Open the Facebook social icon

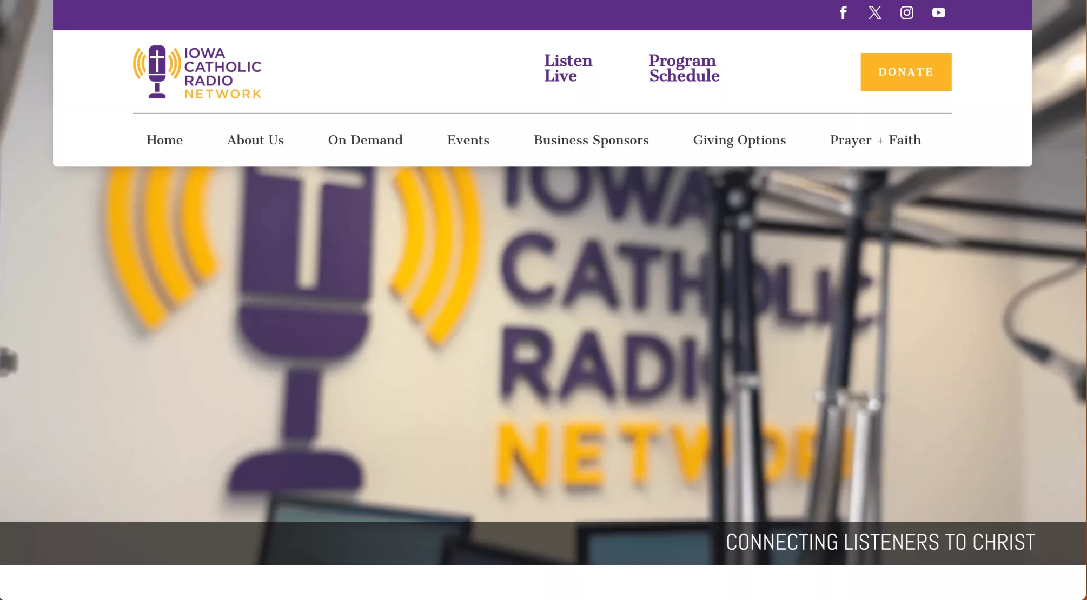[x=843, y=12]
